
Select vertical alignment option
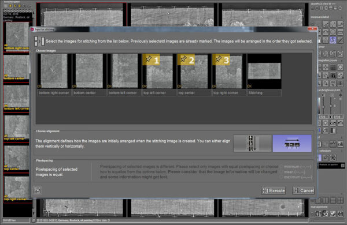coord(253,144)
